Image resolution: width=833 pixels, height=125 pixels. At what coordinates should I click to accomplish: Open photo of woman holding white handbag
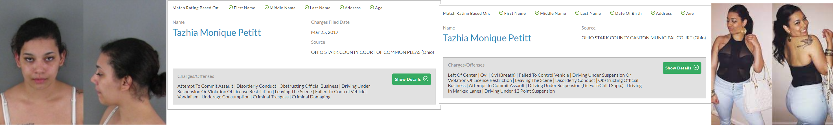(741, 64)
